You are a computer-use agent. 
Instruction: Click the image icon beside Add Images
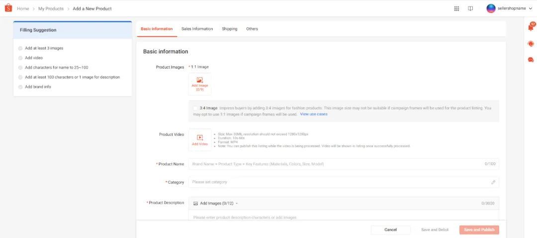(x=195, y=203)
